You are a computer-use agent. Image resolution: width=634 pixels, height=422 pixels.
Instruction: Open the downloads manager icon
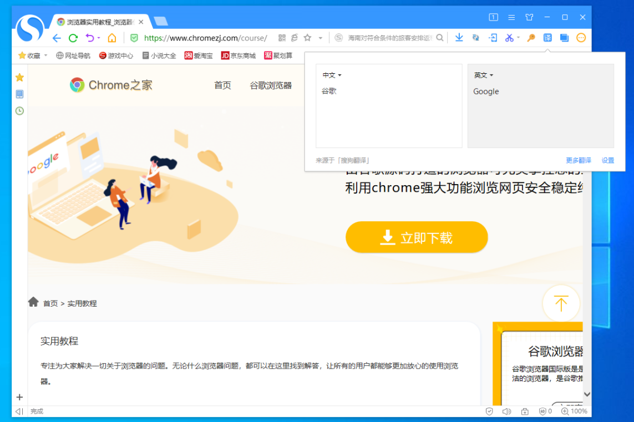pos(459,38)
